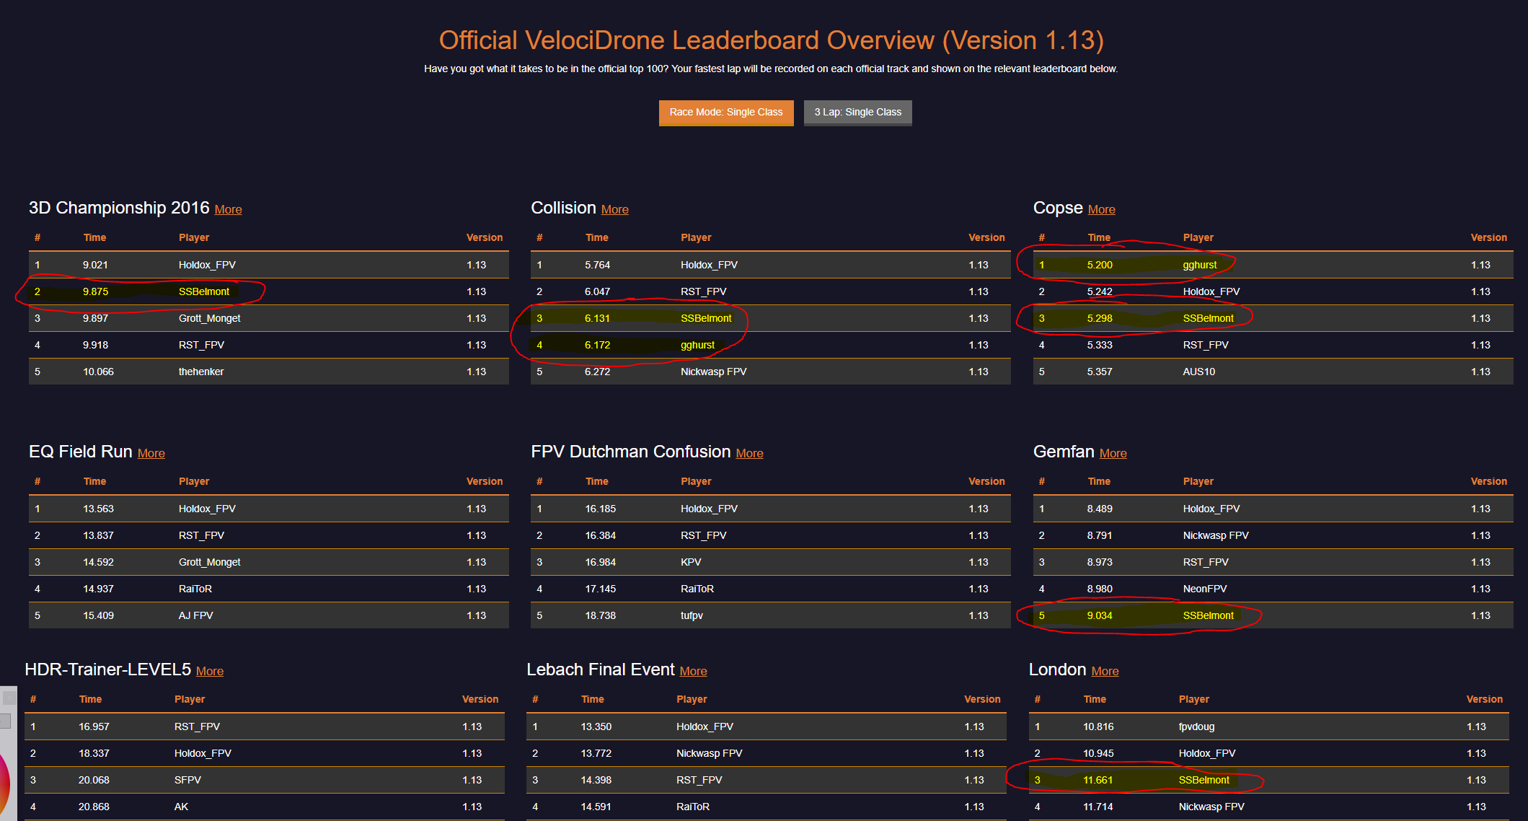Select NeonFPV in the Gemfan table
Viewport: 1528px width, 821px height.
tap(1205, 589)
